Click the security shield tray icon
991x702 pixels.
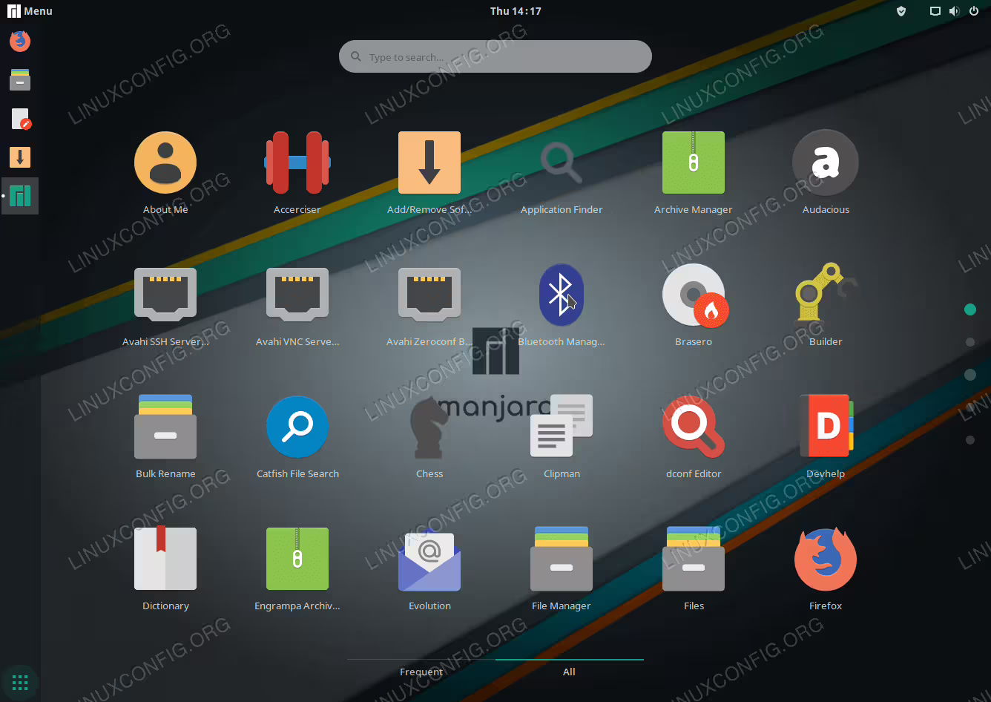point(901,11)
